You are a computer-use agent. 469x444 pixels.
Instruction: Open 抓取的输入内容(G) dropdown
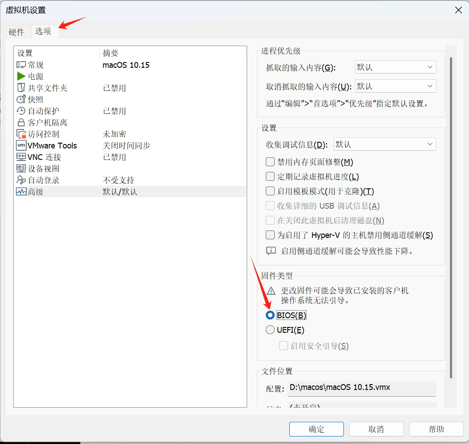point(395,67)
